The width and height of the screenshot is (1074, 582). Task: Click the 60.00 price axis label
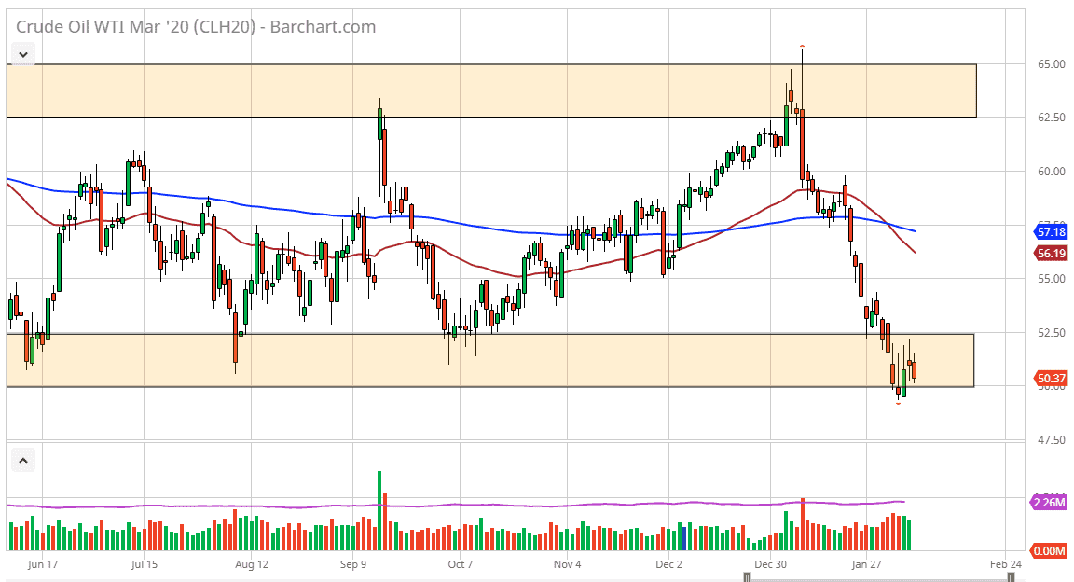pyautogui.click(x=1052, y=172)
